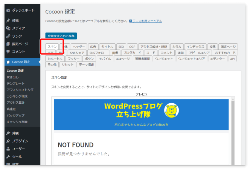Viewport: 250px width, 170px height.
Task: Select the バックアップ submenu item
Action: [x=16, y=115]
